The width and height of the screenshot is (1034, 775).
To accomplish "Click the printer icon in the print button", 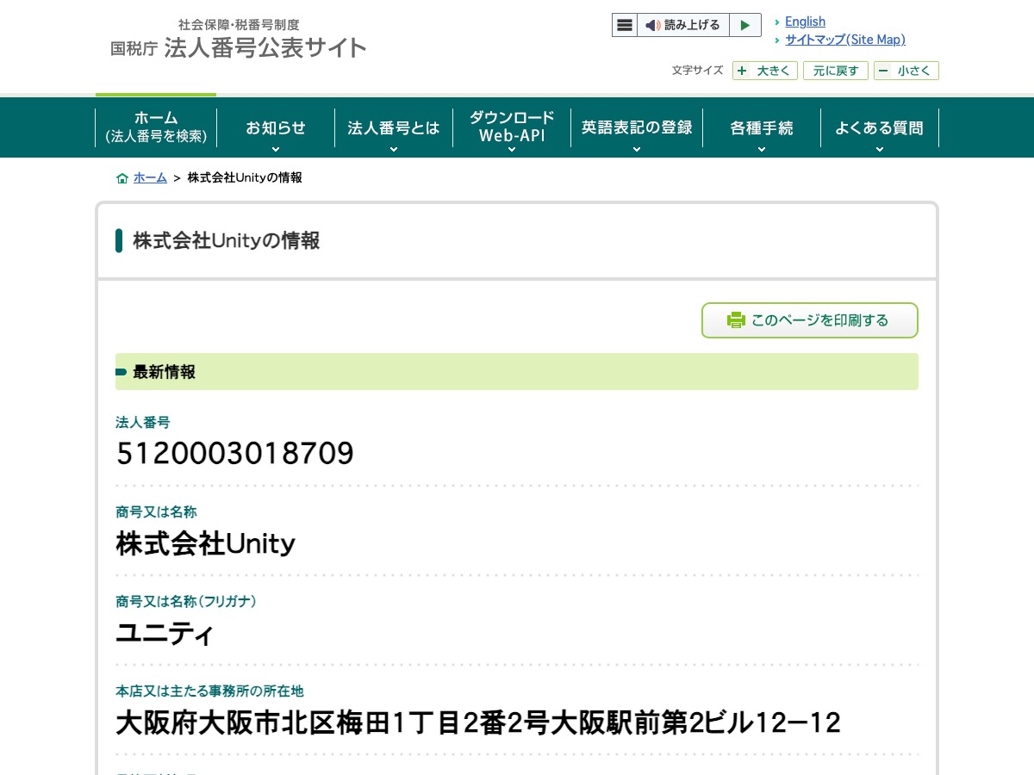I will pyautogui.click(x=736, y=320).
